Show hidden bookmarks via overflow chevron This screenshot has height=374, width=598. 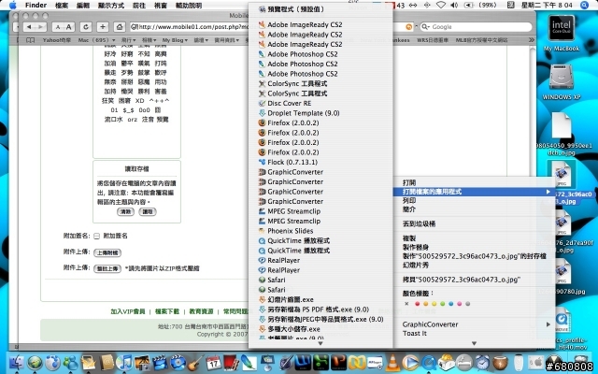click(x=532, y=40)
